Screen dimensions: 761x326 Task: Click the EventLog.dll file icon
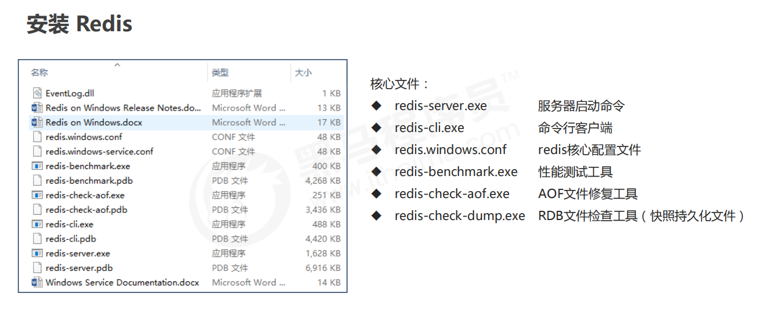point(37,93)
